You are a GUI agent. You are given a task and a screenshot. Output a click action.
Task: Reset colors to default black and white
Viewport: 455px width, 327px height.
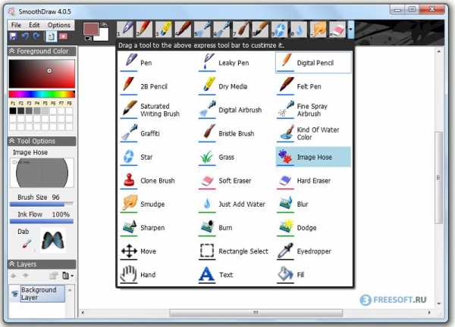pyautogui.click(x=87, y=39)
